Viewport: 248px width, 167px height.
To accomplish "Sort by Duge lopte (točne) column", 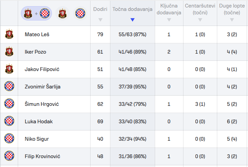I will coord(232,20).
